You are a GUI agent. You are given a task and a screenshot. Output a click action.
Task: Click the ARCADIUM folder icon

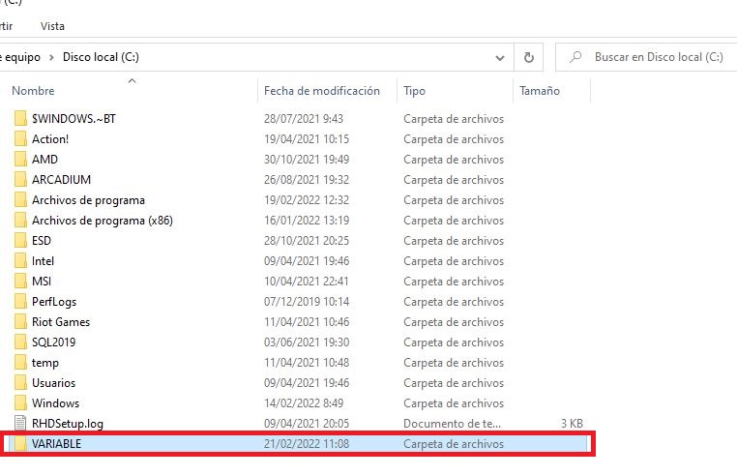point(20,179)
